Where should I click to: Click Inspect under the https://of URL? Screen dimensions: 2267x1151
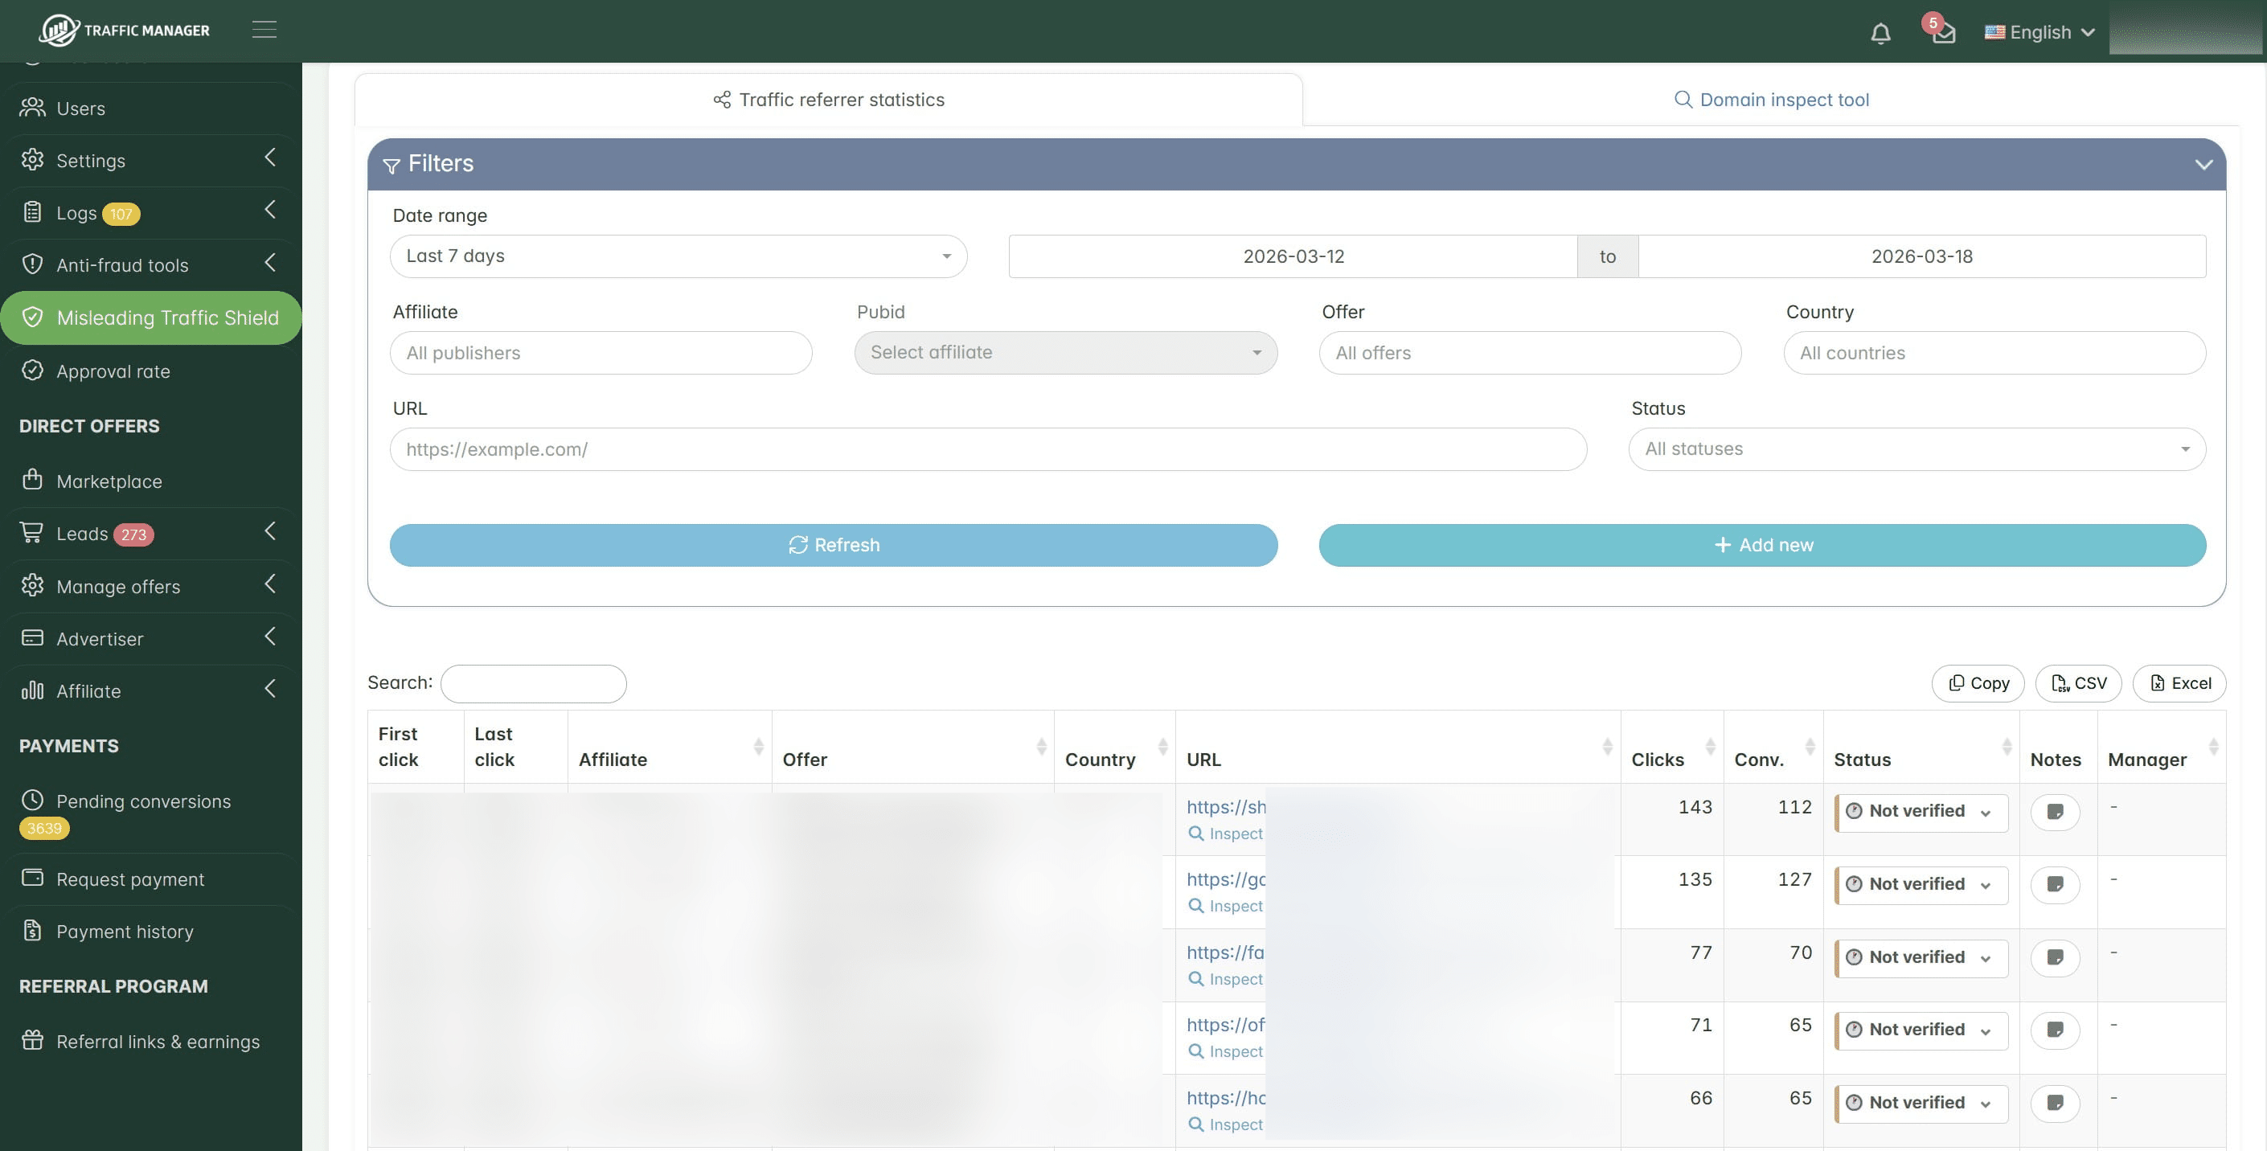point(1225,1051)
